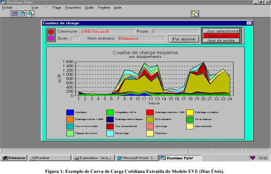Screen dimensions: 271x174
Task: Click the Runtime PpW title bar icon
Action: tap(3, 2)
